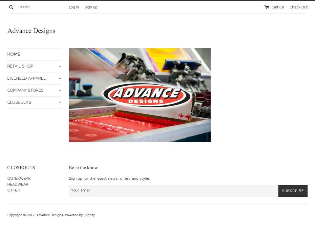Image resolution: width=315 pixels, height=236 pixels.
Task: Open CLOSEOUTS sidebar menu item
Action: (x=19, y=102)
